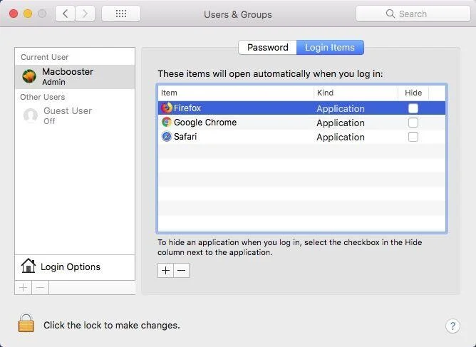Toggle Hide checkbox for Safari
Screen dimensions: 476x347
[x=413, y=137]
